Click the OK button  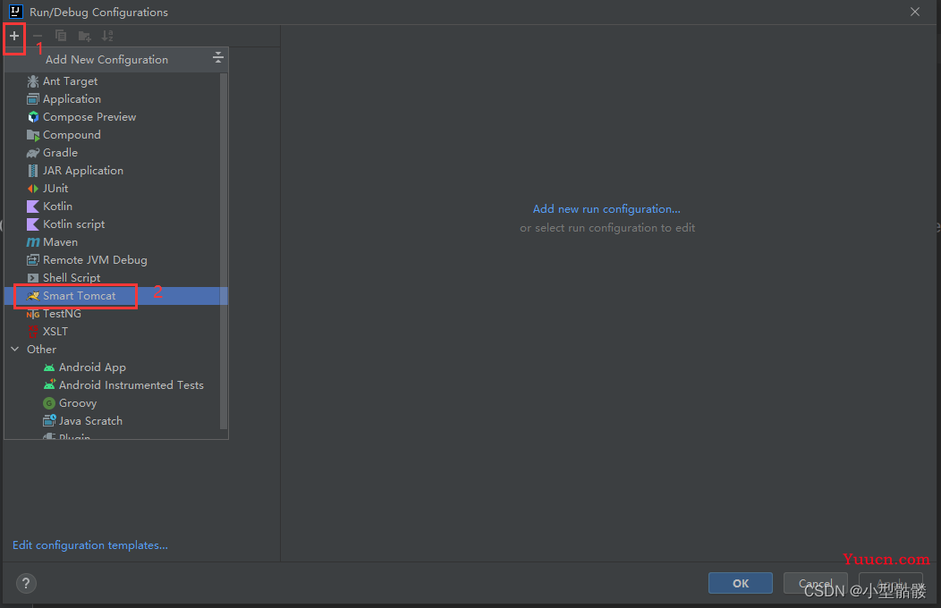pyautogui.click(x=741, y=584)
